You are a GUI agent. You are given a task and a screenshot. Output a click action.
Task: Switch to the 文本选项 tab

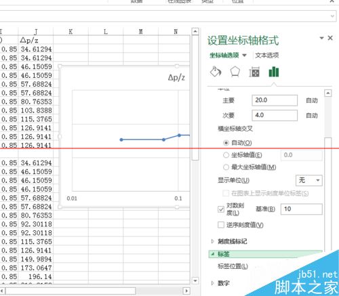(267, 56)
